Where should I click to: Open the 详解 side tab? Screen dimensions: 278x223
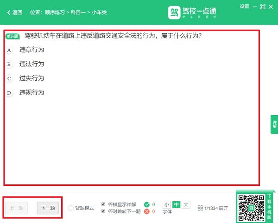(x=274, y=124)
